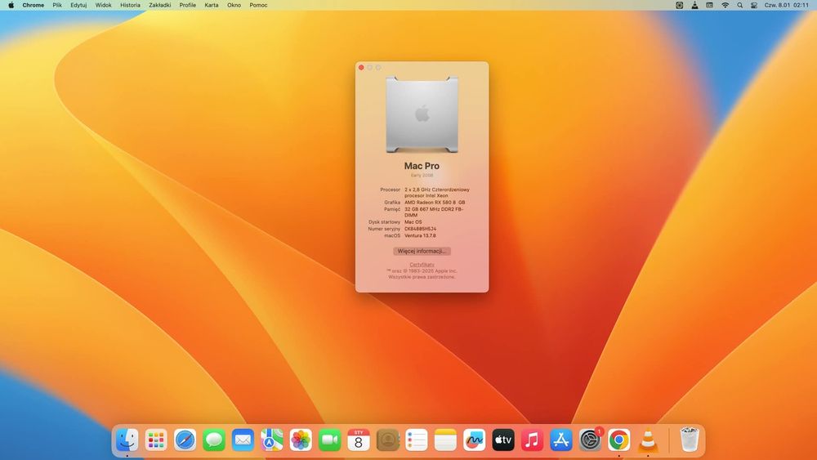Open keyboard input source menu icon
The image size is (817, 460).
710,5
